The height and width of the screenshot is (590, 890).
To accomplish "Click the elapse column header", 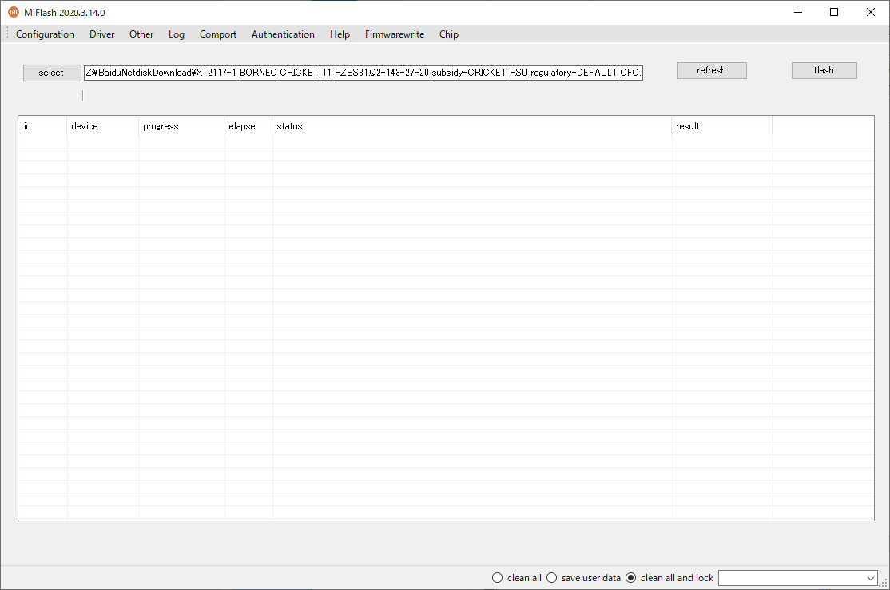I will pyautogui.click(x=248, y=126).
